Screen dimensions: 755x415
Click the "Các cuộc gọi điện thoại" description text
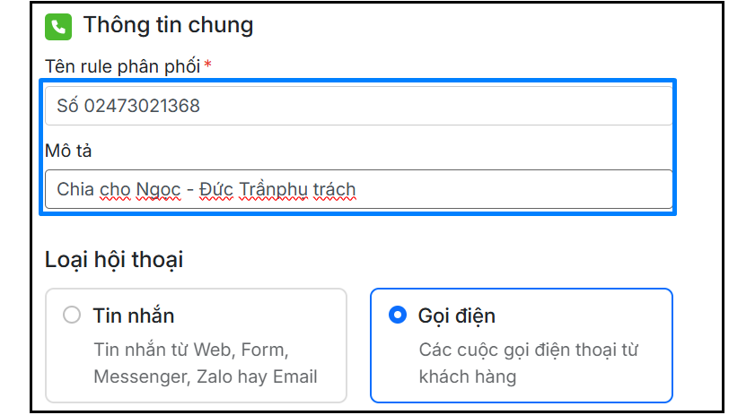pyautogui.click(x=528, y=350)
